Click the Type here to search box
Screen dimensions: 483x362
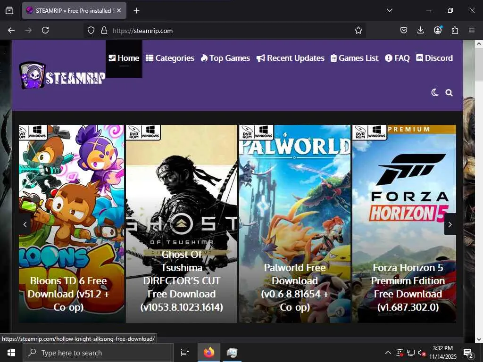[x=98, y=353]
